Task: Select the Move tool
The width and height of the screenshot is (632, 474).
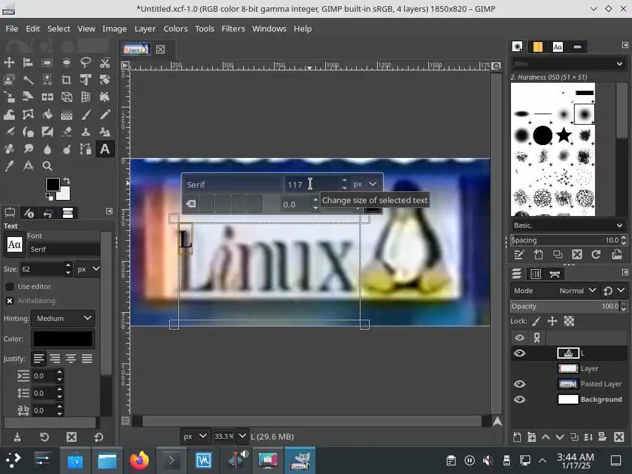Action: (9, 62)
